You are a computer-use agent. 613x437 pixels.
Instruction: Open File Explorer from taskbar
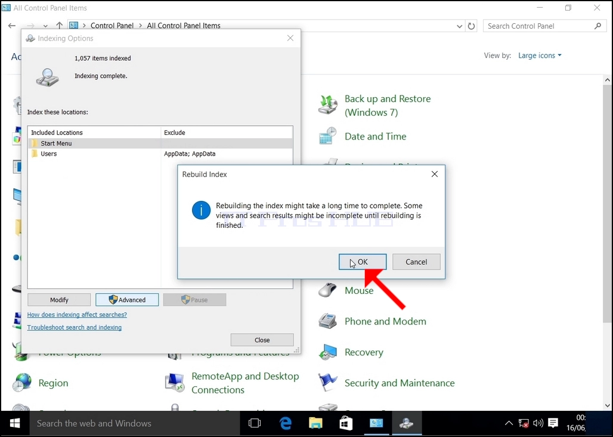315,423
